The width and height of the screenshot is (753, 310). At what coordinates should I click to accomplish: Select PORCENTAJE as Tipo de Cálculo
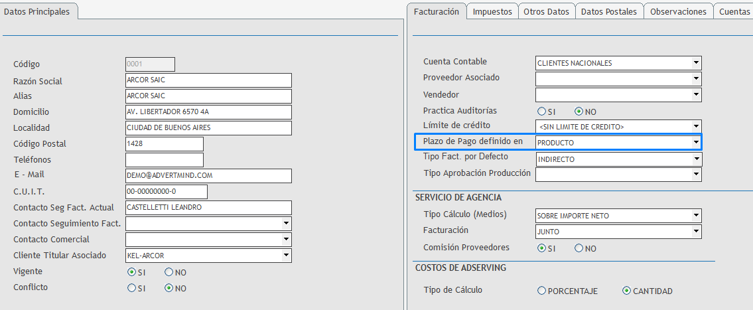click(x=542, y=291)
